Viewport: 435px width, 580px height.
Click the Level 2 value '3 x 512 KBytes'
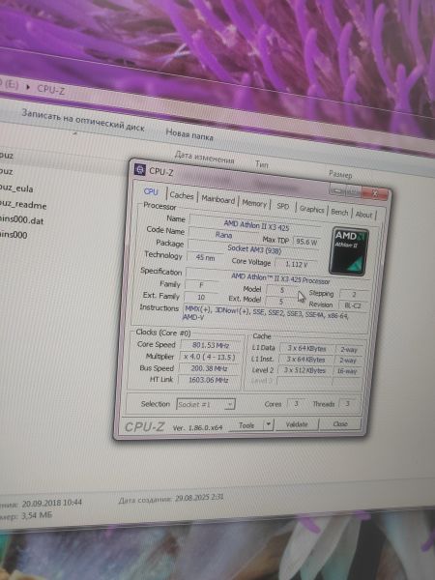(x=304, y=370)
